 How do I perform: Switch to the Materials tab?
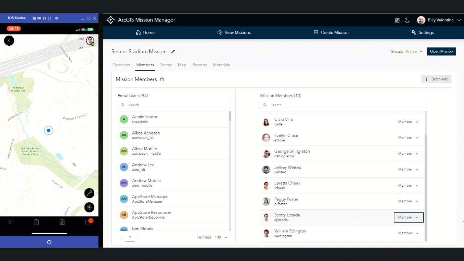tap(221, 65)
